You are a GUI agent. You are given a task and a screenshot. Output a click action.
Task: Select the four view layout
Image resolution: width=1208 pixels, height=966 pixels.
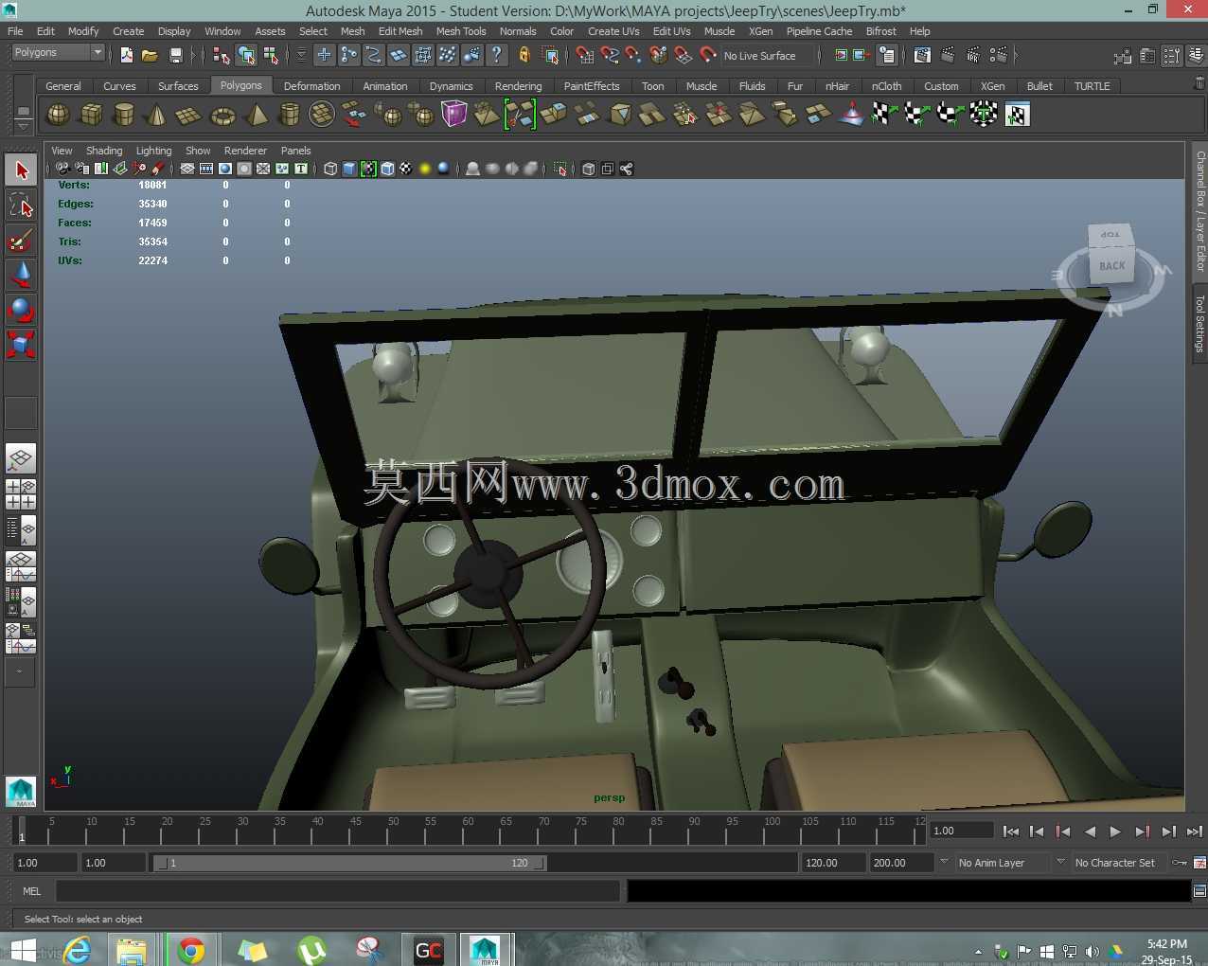(x=21, y=493)
